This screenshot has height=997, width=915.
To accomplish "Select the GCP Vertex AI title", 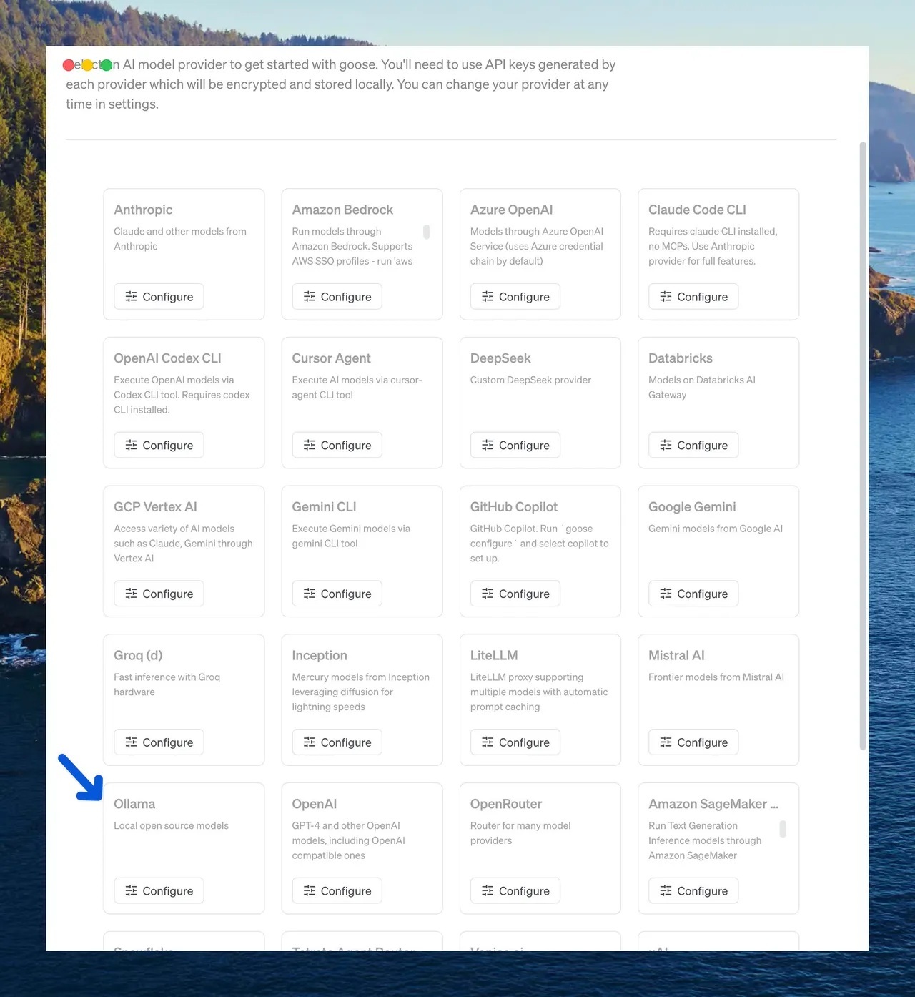I will [x=155, y=506].
